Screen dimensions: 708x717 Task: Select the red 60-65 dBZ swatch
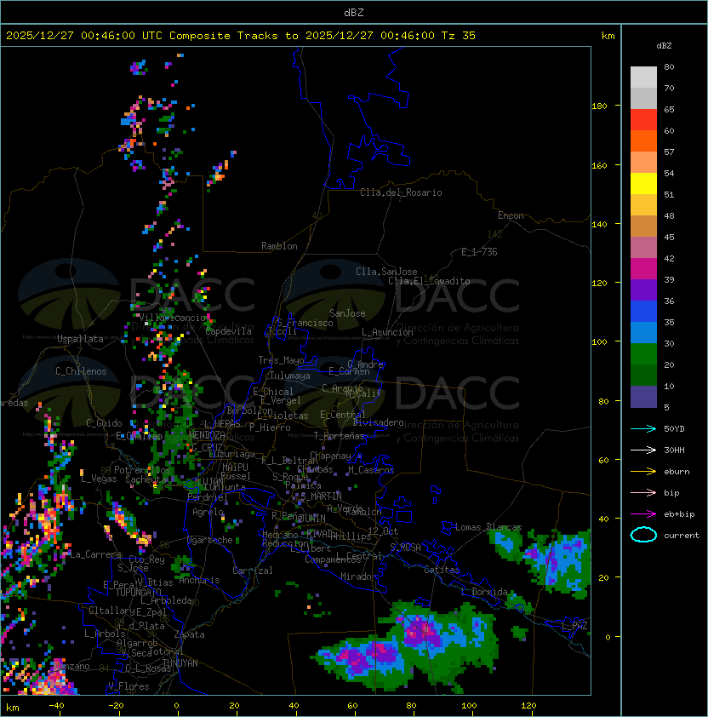643,119
